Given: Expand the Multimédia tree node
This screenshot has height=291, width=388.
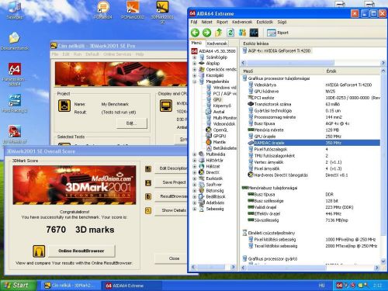Looking at the screenshot, I should pyautogui.click(x=195, y=154).
